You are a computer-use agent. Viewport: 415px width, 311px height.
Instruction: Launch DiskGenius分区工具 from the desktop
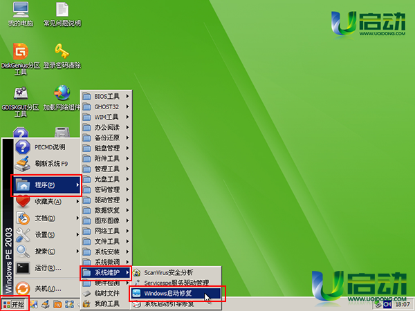(21, 59)
